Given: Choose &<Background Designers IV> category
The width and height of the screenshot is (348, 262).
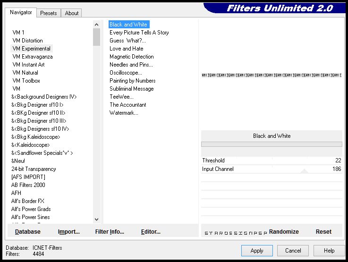Looking at the screenshot, I should 44,97.
